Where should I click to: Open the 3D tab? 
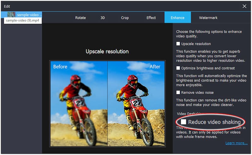(103, 18)
